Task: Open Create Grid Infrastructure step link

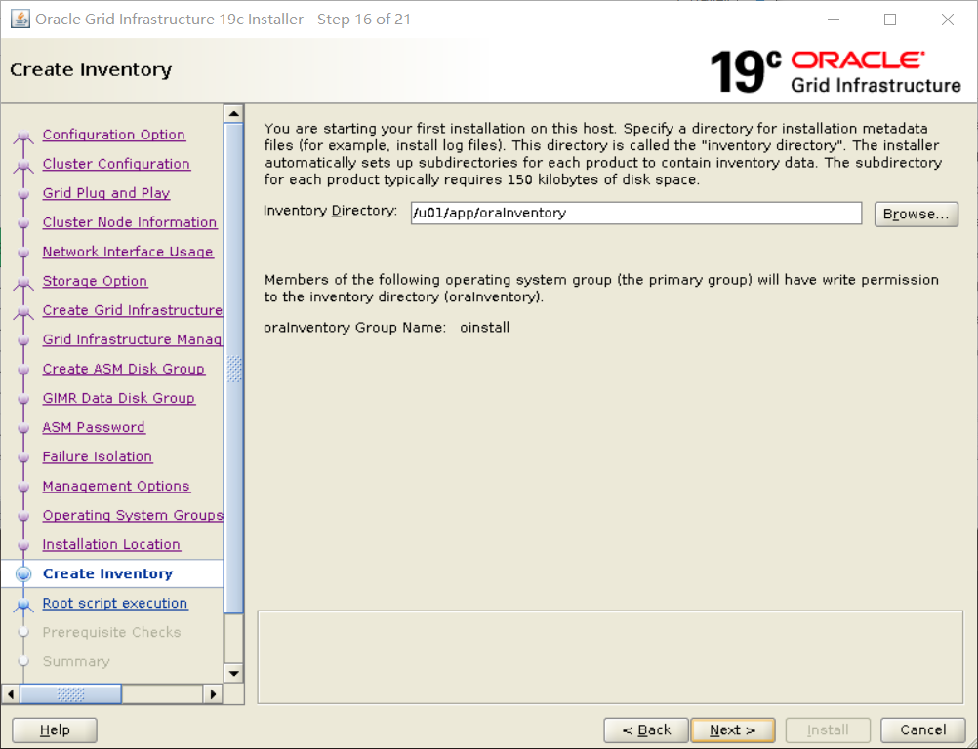Action: coord(132,310)
